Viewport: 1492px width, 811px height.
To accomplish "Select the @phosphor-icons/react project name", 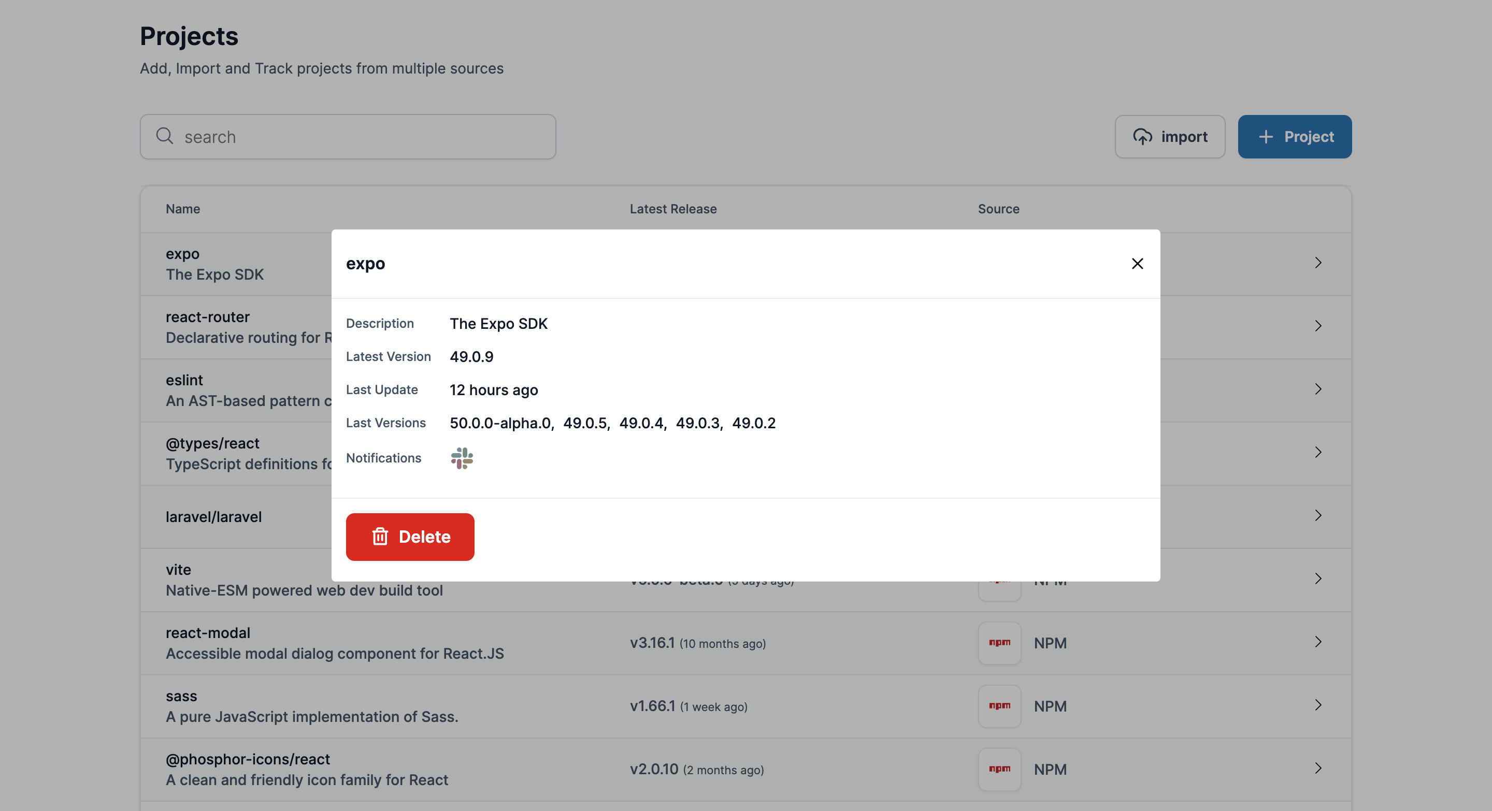I will pyautogui.click(x=247, y=759).
